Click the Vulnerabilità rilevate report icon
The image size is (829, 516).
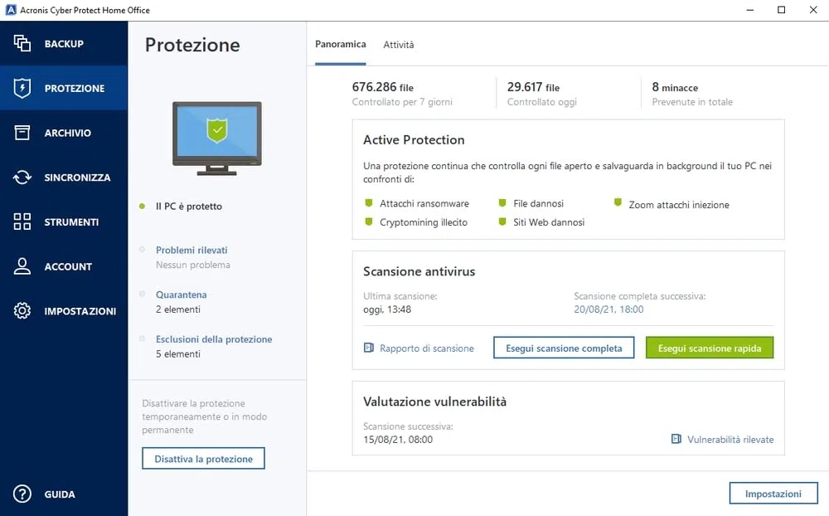676,439
